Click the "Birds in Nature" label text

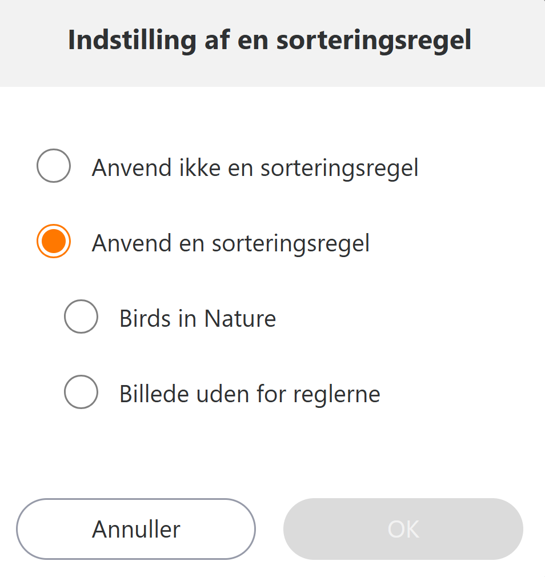coord(198,318)
